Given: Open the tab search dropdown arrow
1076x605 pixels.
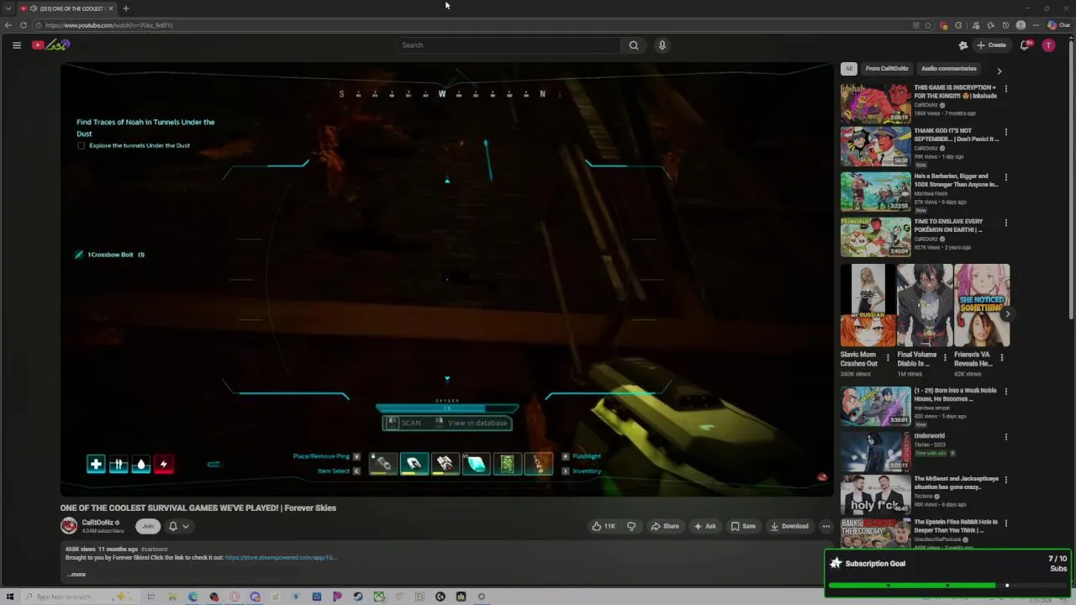Looking at the screenshot, I should [x=8, y=8].
